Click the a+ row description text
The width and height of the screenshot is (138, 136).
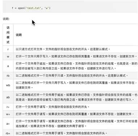click(77, 124)
